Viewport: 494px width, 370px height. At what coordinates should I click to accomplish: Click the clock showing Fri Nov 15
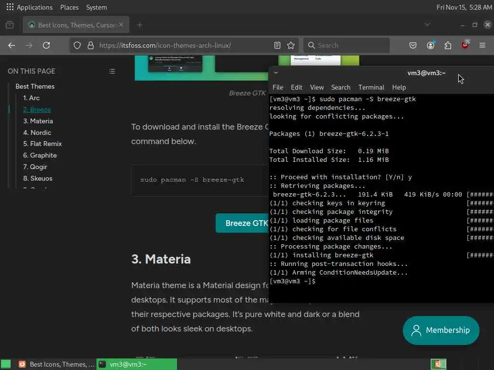464,7
